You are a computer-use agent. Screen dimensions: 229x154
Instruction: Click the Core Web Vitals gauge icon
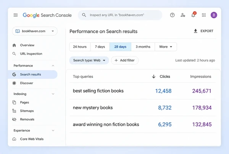(x=14, y=139)
